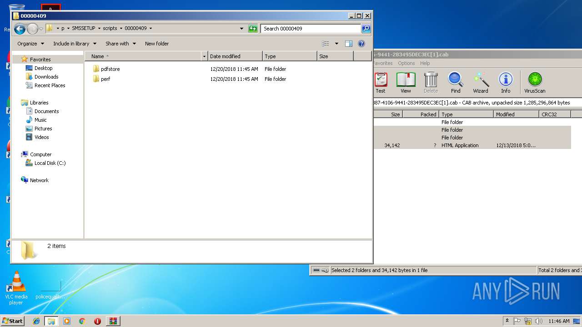The width and height of the screenshot is (582, 327).
Task: Show archive Info in WinRAR
Action: (506, 83)
